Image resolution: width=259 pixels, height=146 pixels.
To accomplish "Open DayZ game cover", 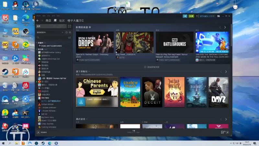I will (x=219, y=92).
